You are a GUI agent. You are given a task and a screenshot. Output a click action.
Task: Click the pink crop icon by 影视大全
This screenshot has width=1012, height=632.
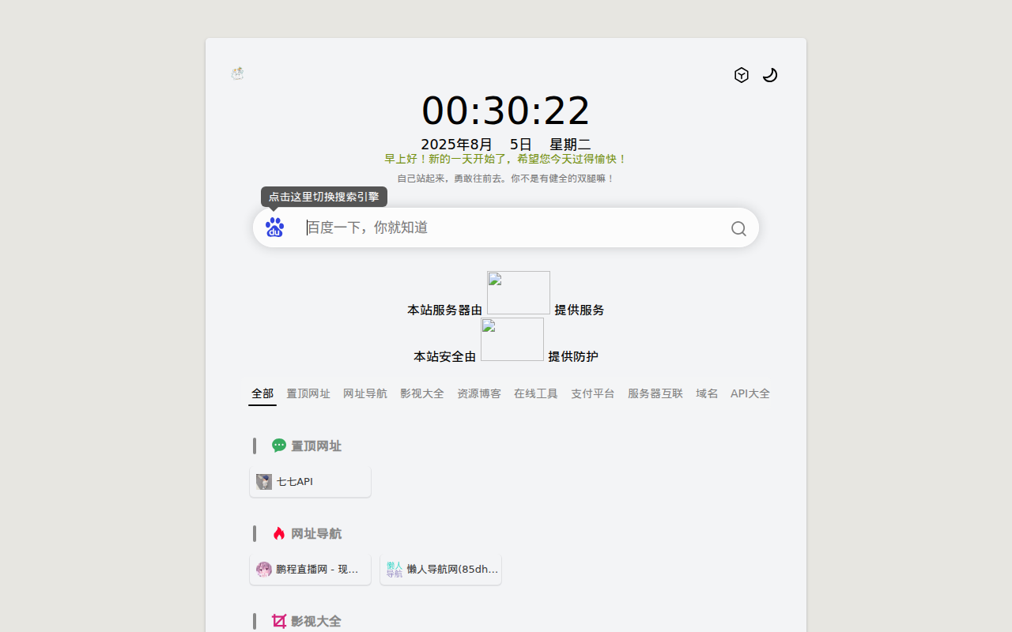click(279, 621)
